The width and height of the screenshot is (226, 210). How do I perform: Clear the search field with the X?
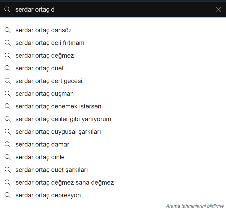pos(219,10)
